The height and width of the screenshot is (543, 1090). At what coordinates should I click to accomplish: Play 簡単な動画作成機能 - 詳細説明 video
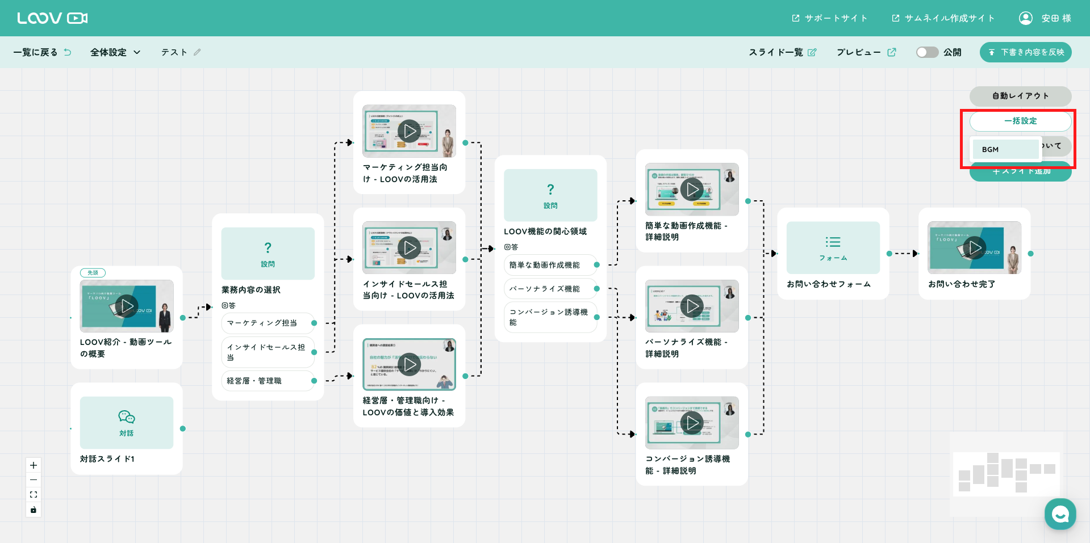[x=692, y=190]
